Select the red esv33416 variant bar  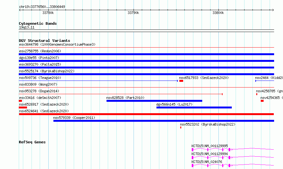20,101
